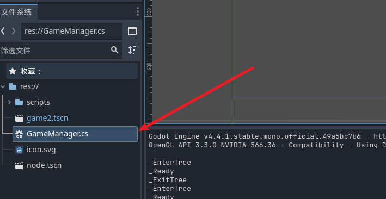The image size is (386, 199).
Task: Click the node.tscn scene icon
Action: pyautogui.click(x=19, y=165)
